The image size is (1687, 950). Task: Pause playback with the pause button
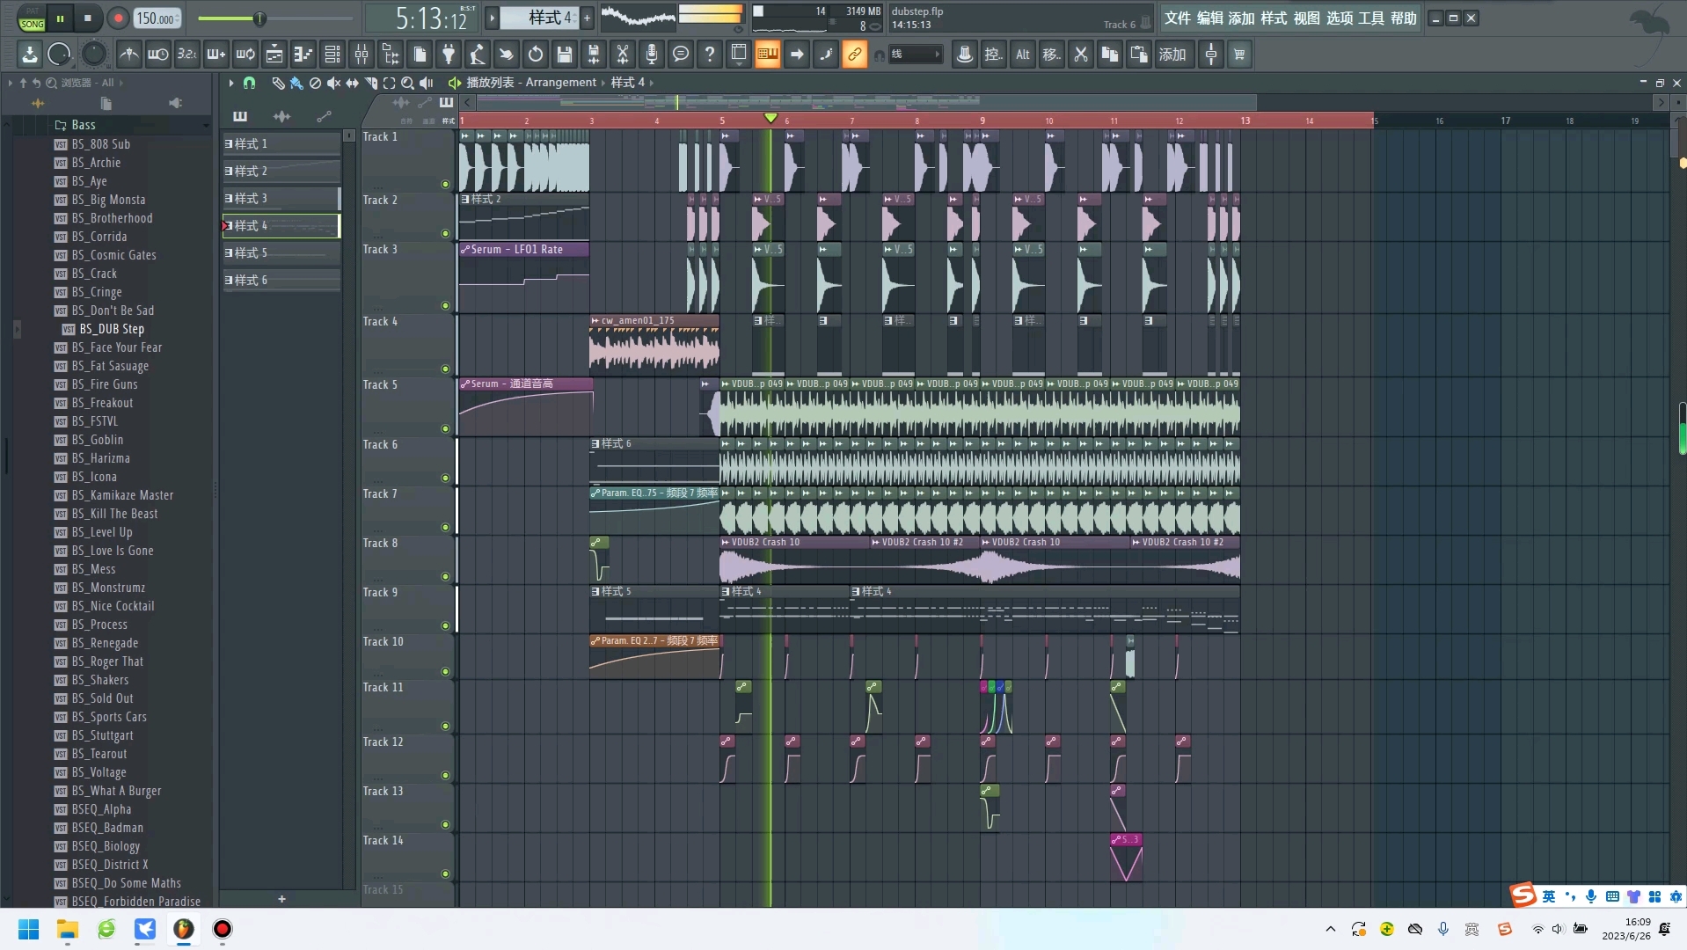60,18
